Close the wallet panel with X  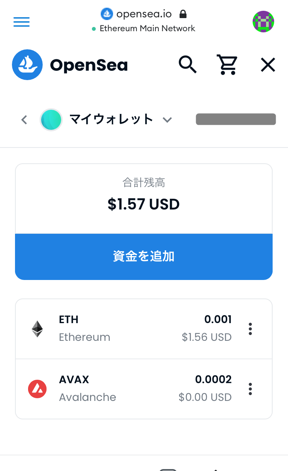(268, 65)
